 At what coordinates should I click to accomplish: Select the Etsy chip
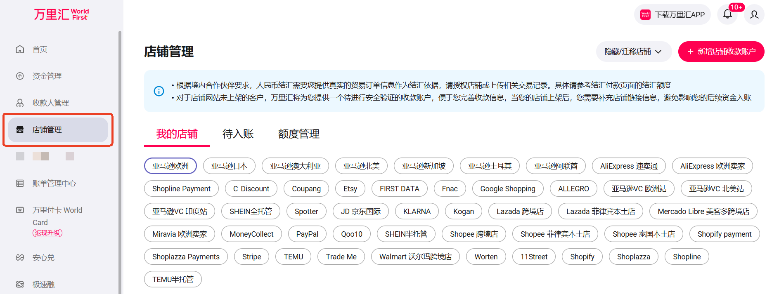[x=350, y=188]
